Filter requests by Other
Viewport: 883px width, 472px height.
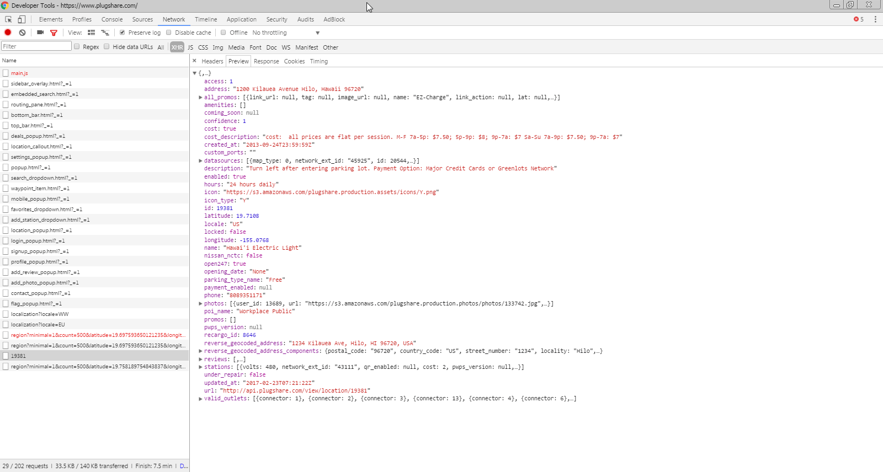pyautogui.click(x=331, y=47)
